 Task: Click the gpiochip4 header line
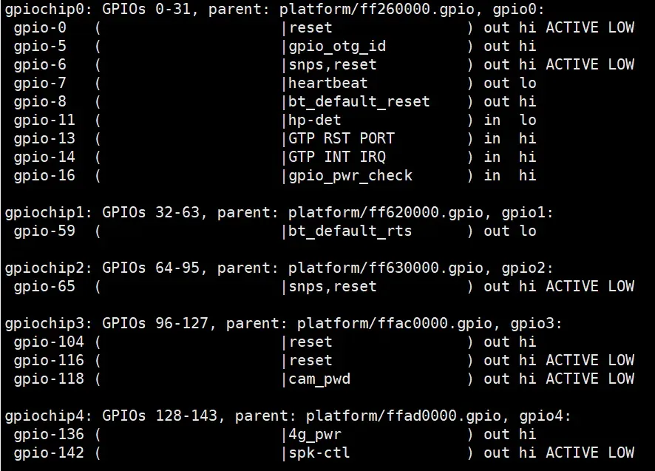click(288, 416)
